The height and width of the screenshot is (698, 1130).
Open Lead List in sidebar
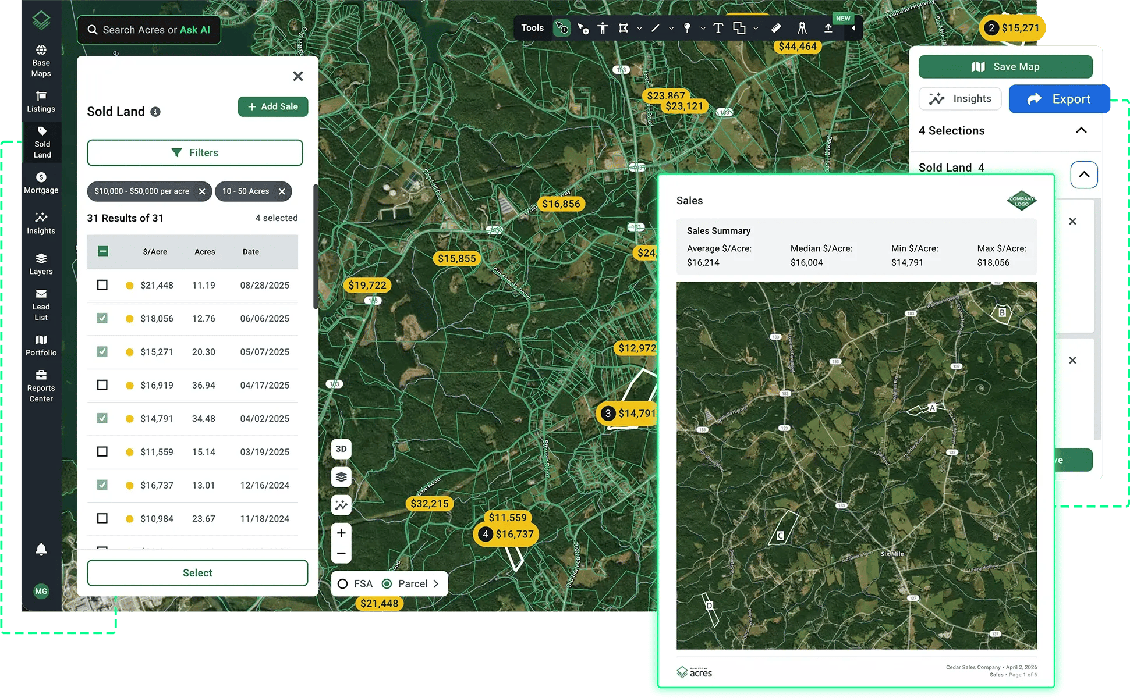pos(41,305)
